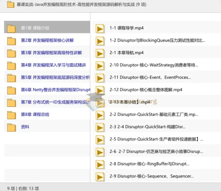The height and width of the screenshot is (191, 221).
Task: Click the folder icon beside 第7章 分布式统一ID生成服务架构设计
Action: coord(11,103)
